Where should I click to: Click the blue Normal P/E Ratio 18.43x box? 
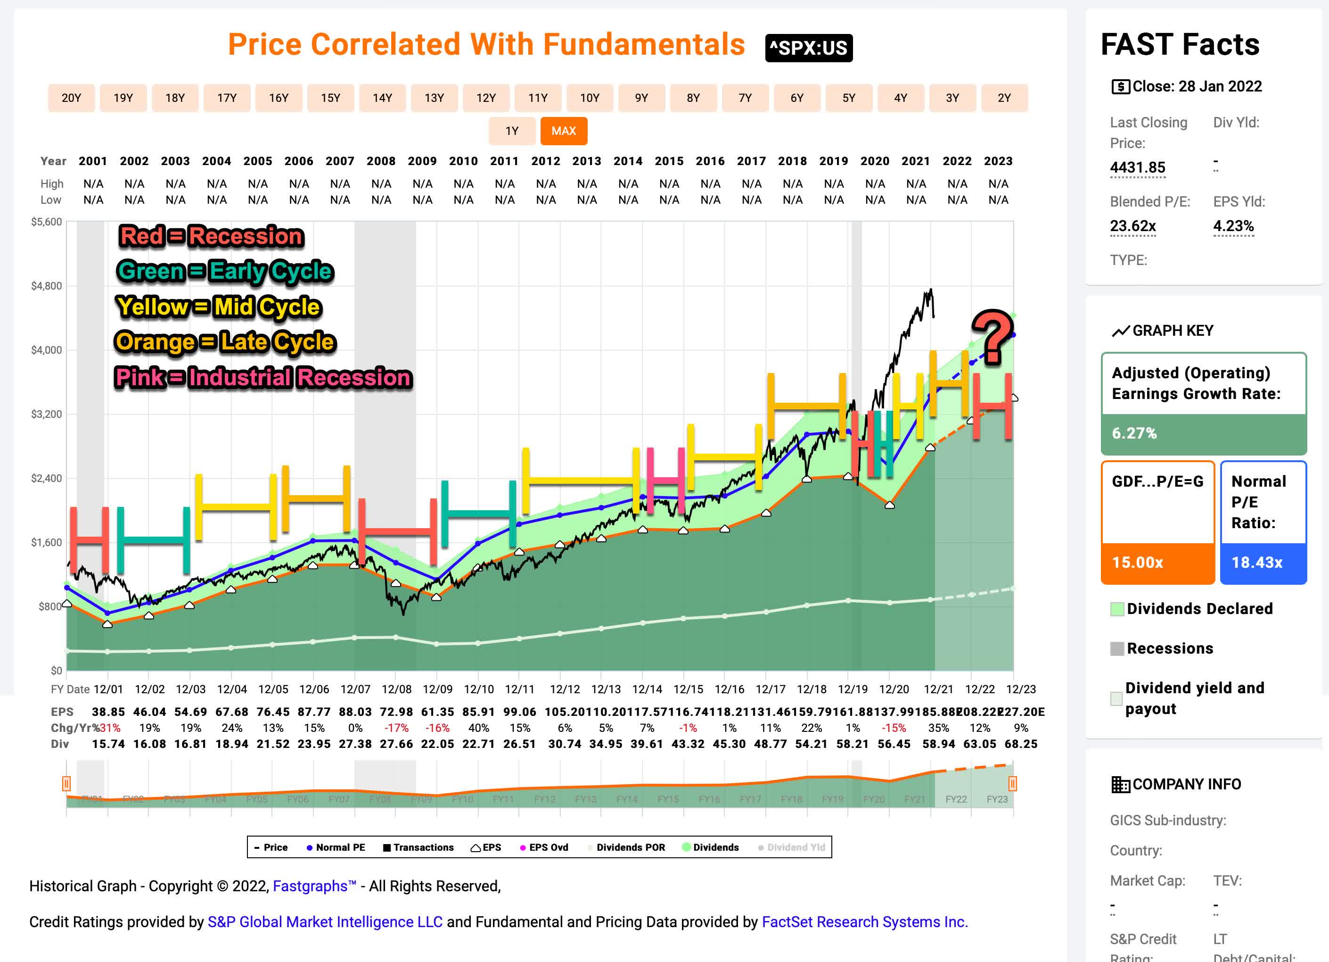pos(1264,522)
